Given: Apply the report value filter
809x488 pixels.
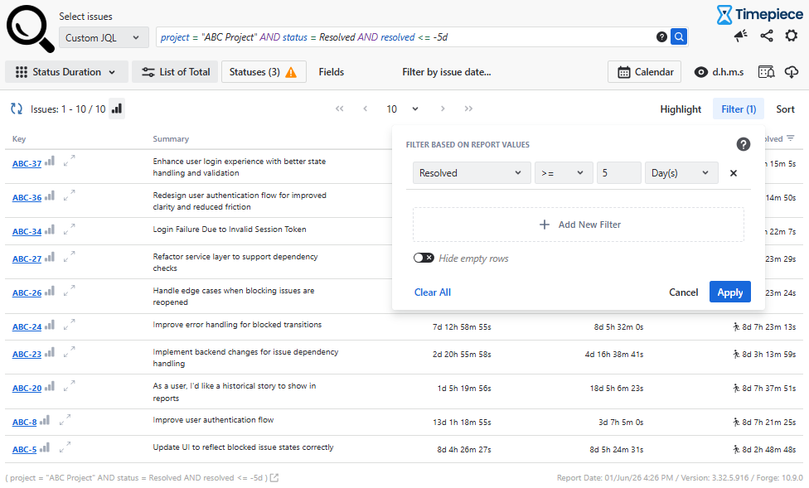Looking at the screenshot, I should click(729, 292).
